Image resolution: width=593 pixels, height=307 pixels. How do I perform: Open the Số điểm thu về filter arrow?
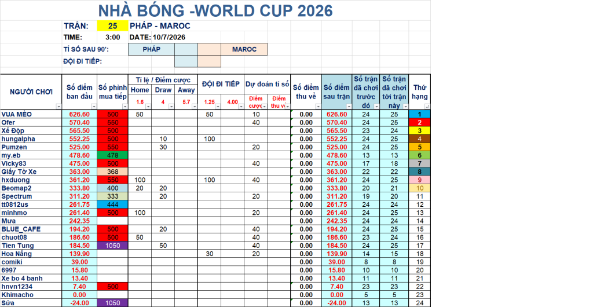318,107
